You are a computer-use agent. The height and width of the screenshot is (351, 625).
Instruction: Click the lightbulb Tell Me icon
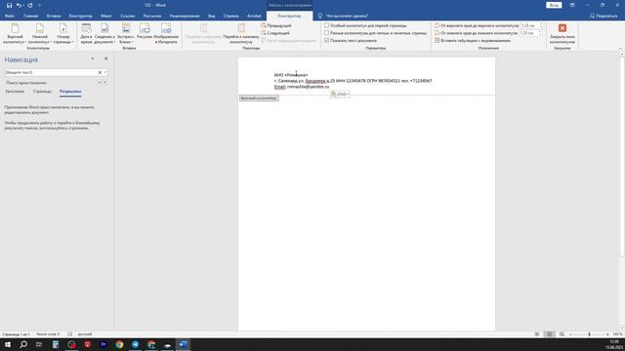click(319, 16)
